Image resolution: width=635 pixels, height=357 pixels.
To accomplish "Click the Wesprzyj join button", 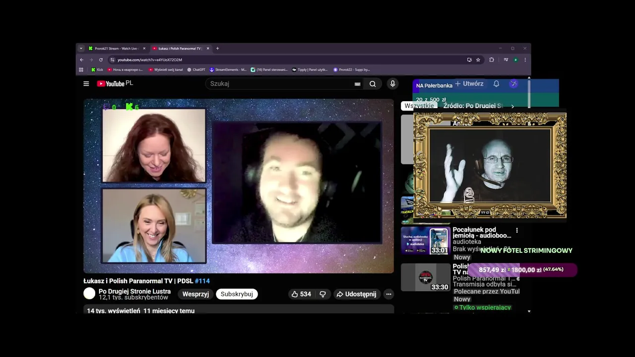I will coord(195,294).
